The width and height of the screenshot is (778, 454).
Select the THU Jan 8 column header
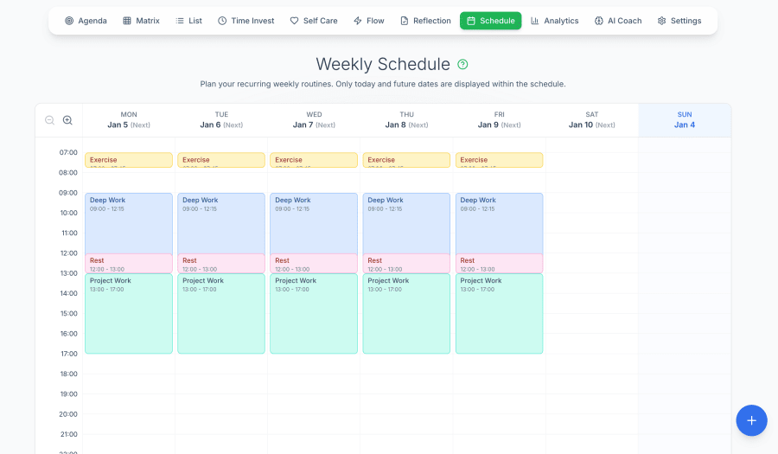coord(407,120)
